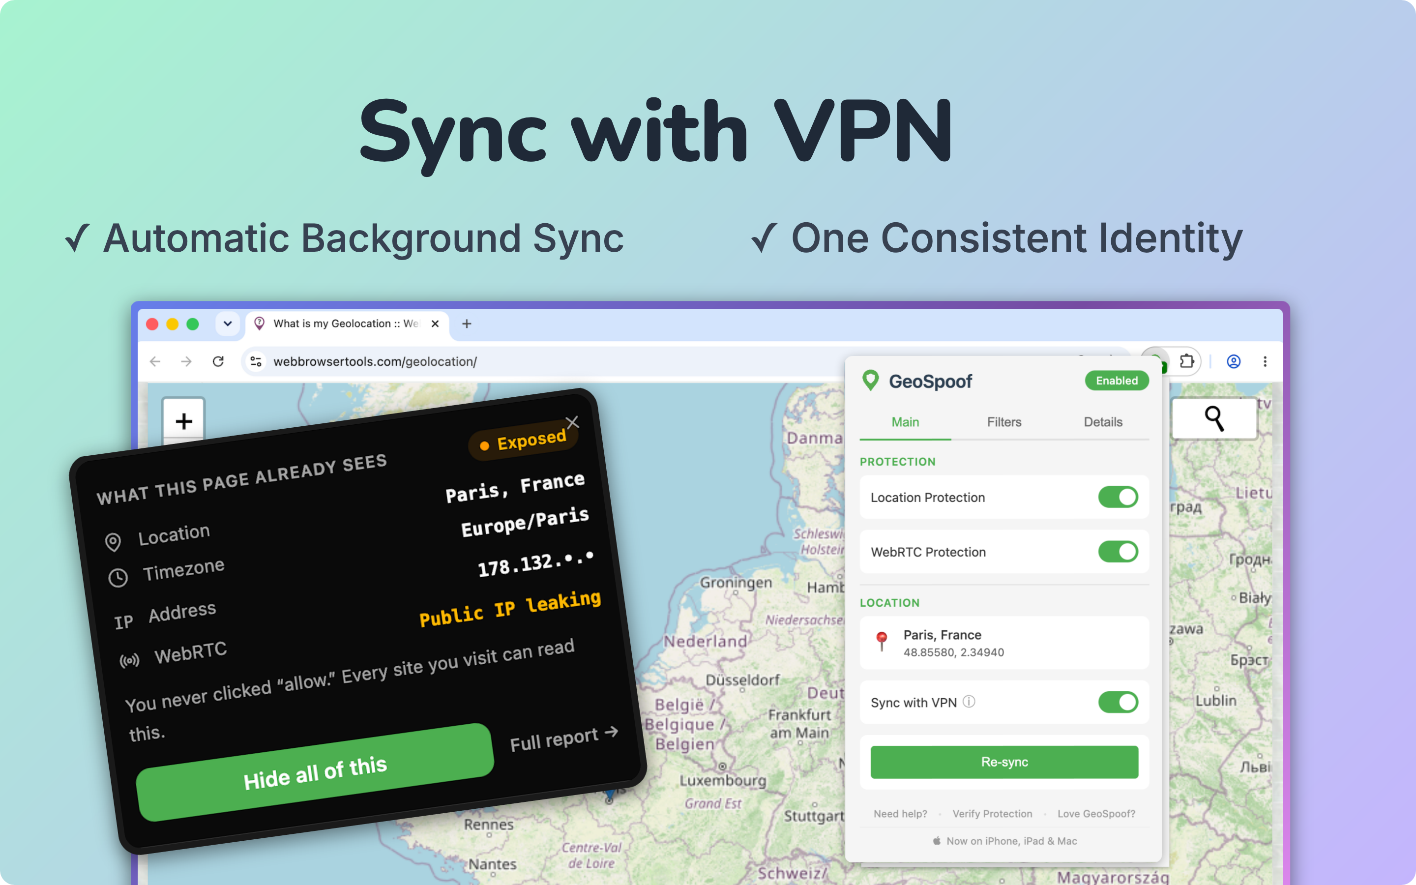Open the Chrome profile avatar

pyautogui.click(x=1234, y=362)
